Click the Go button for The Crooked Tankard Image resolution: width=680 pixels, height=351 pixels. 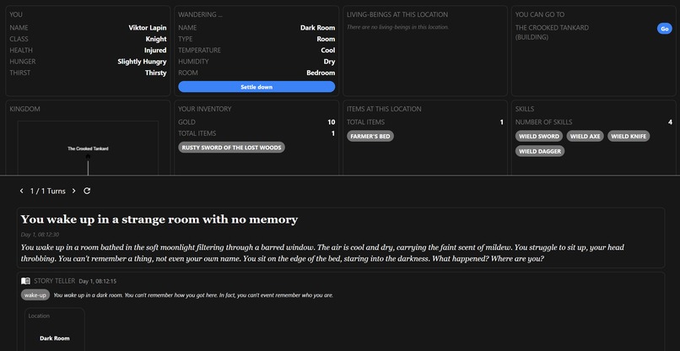point(664,29)
